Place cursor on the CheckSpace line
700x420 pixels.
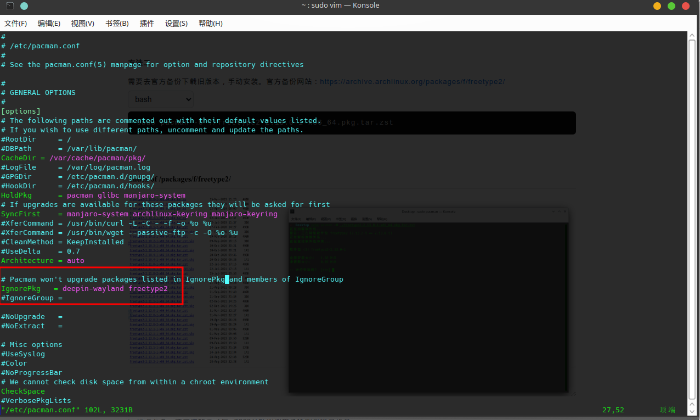(x=23, y=391)
